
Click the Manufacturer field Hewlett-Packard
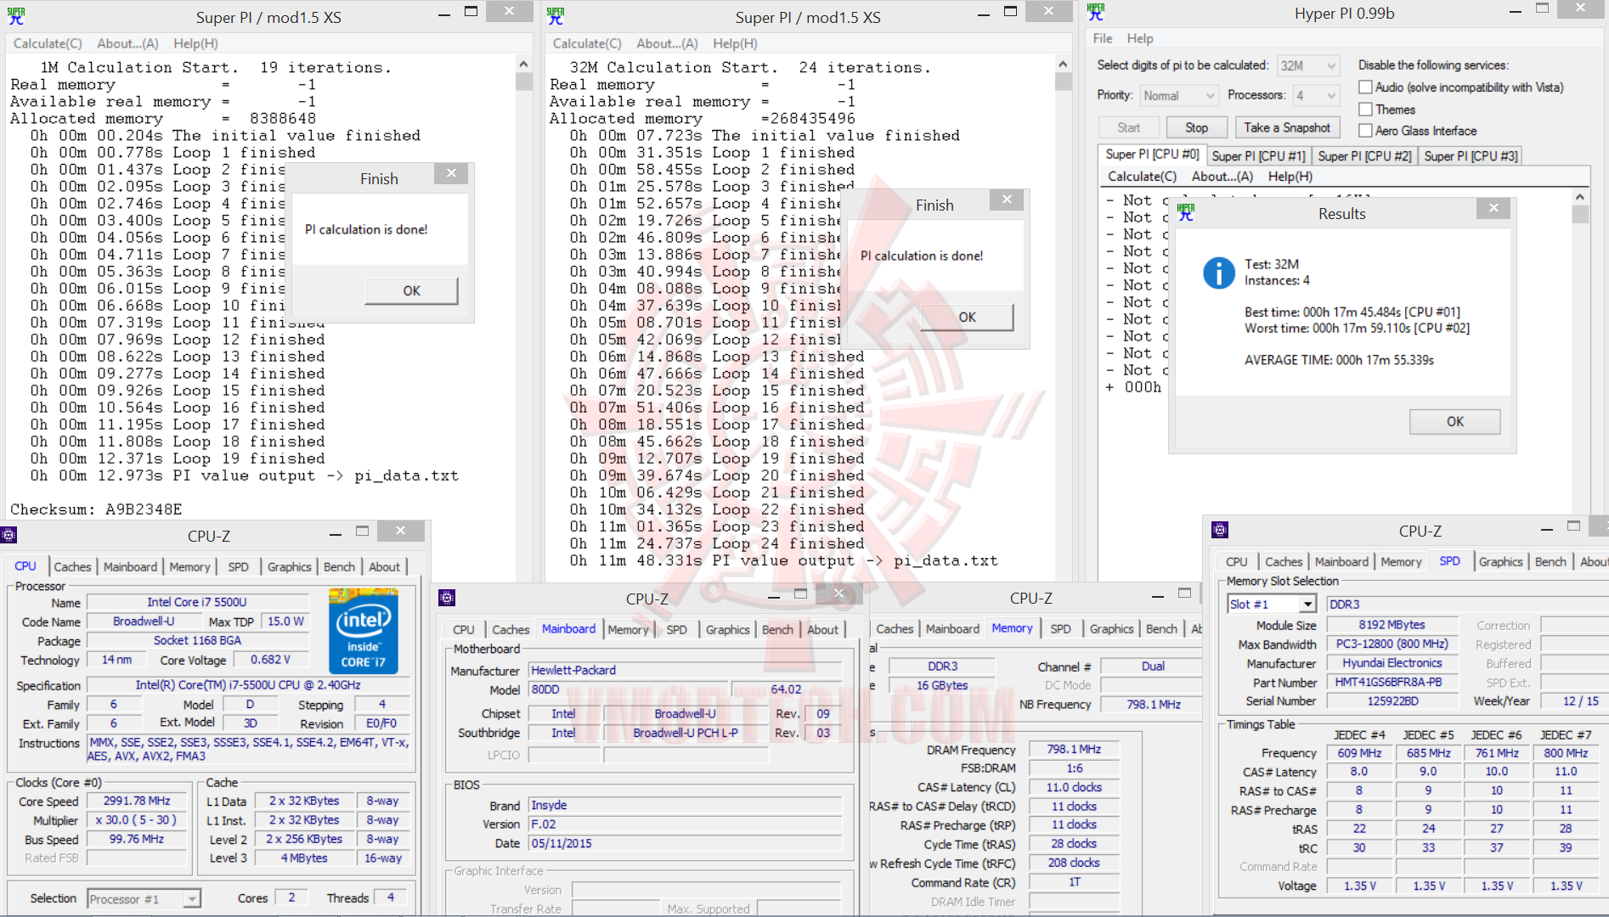(x=686, y=671)
